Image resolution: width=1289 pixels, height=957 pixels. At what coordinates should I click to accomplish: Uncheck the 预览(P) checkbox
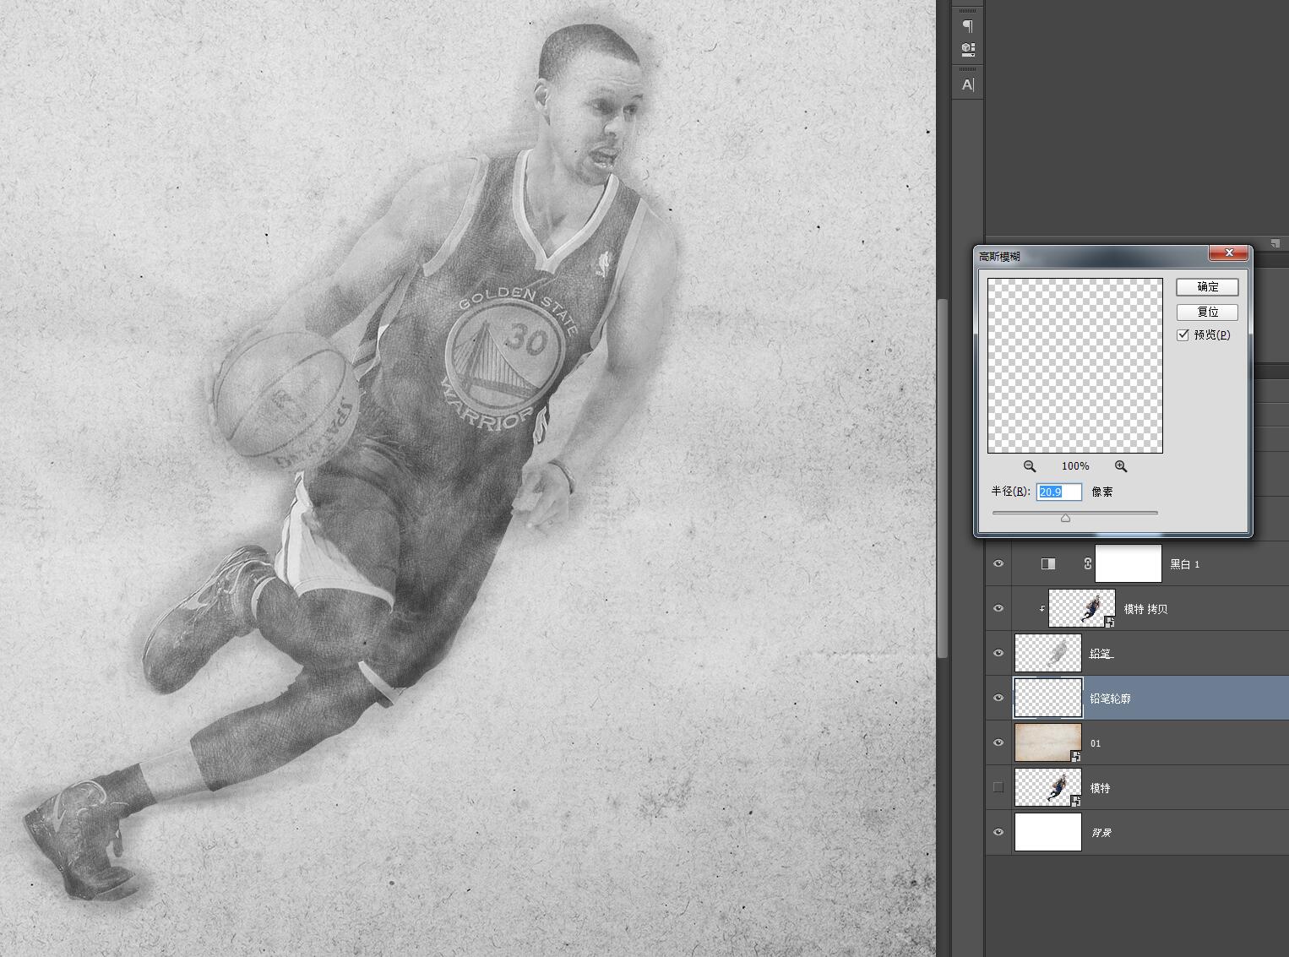pos(1183,335)
